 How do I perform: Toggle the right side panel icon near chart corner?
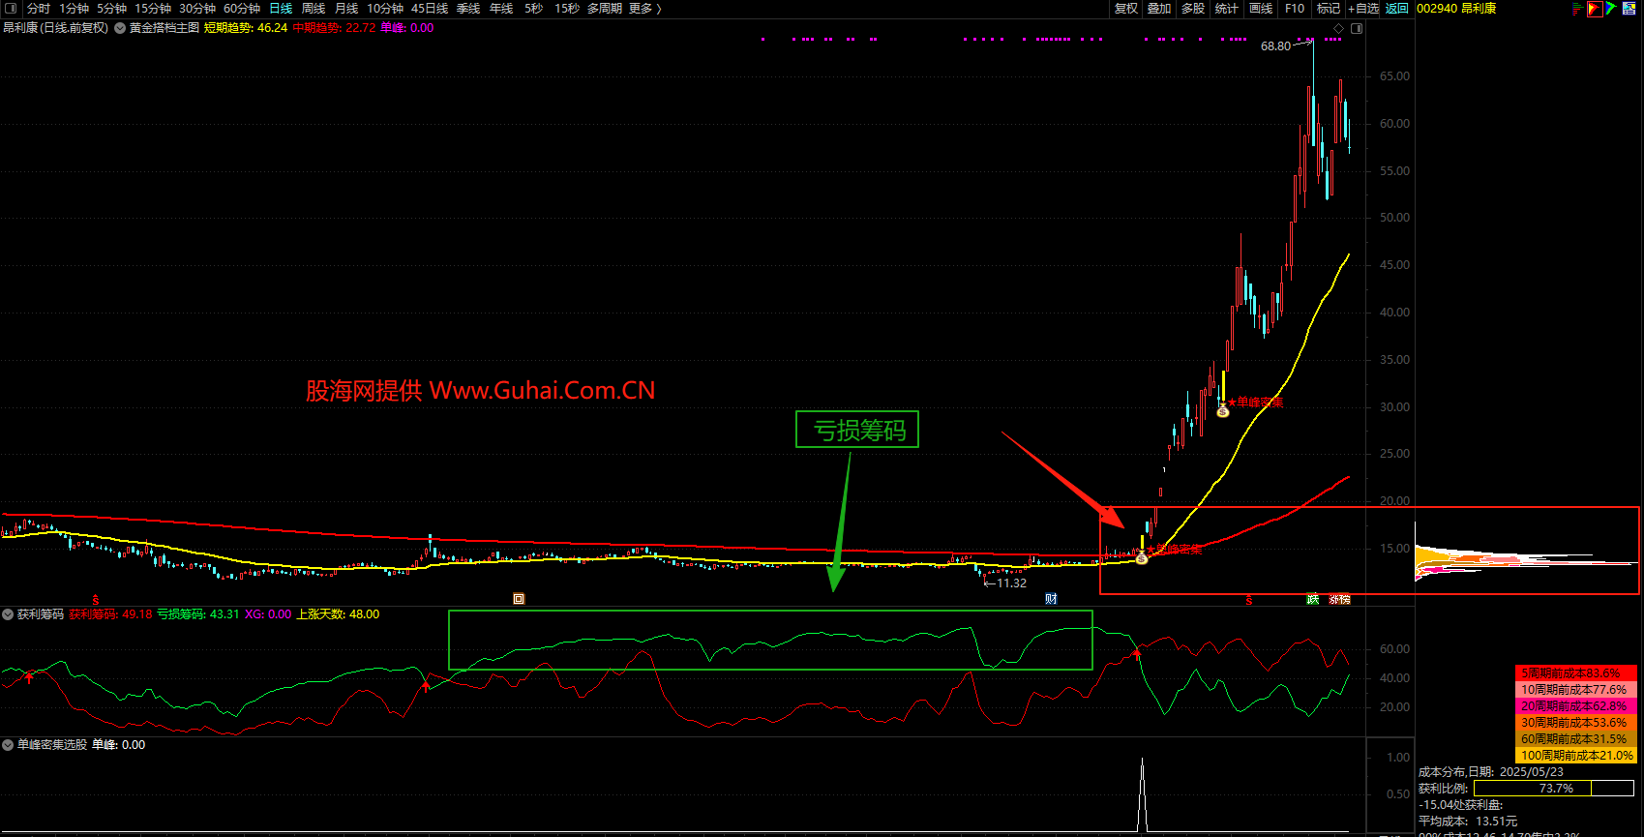[1357, 28]
